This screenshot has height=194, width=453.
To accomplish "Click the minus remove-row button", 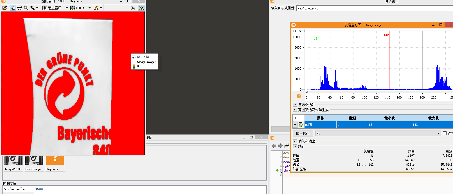I will click(x=295, y=125).
